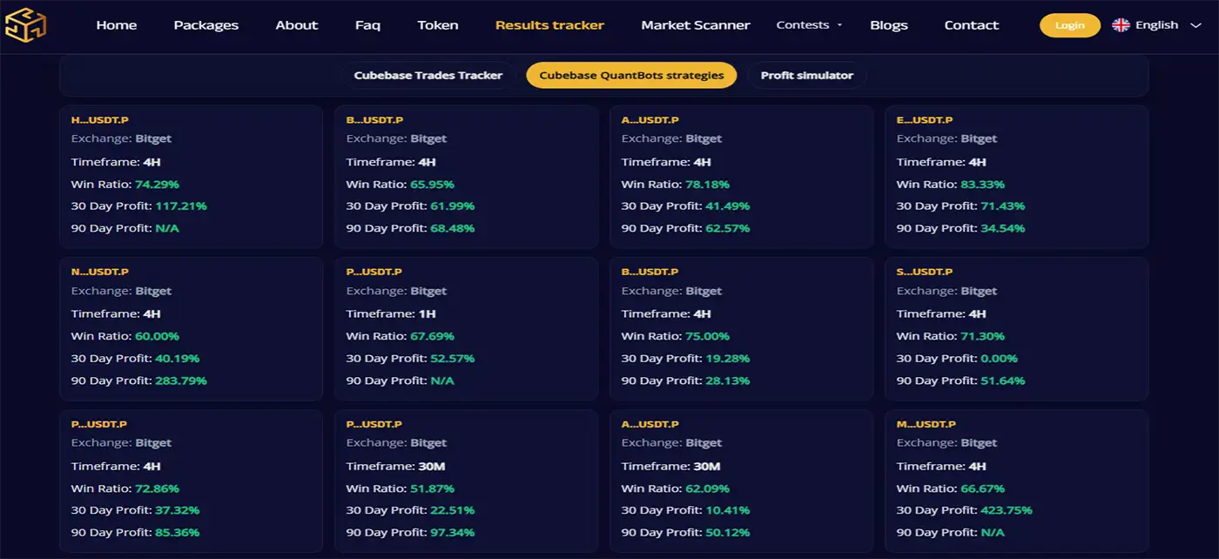Viewport: 1219px width, 559px height.
Task: Select Cubebase QuantBots strategies tab
Action: [x=631, y=76]
